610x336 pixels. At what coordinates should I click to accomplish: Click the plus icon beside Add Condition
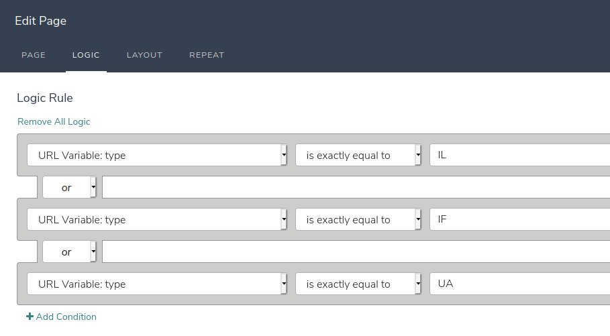pyautogui.click(x=30, y=317)
